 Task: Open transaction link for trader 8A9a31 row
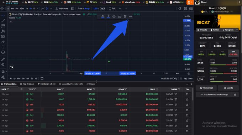(187, 94)
